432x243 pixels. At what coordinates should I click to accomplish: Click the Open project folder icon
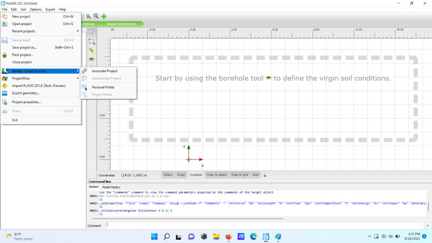(x=5, y=24)
